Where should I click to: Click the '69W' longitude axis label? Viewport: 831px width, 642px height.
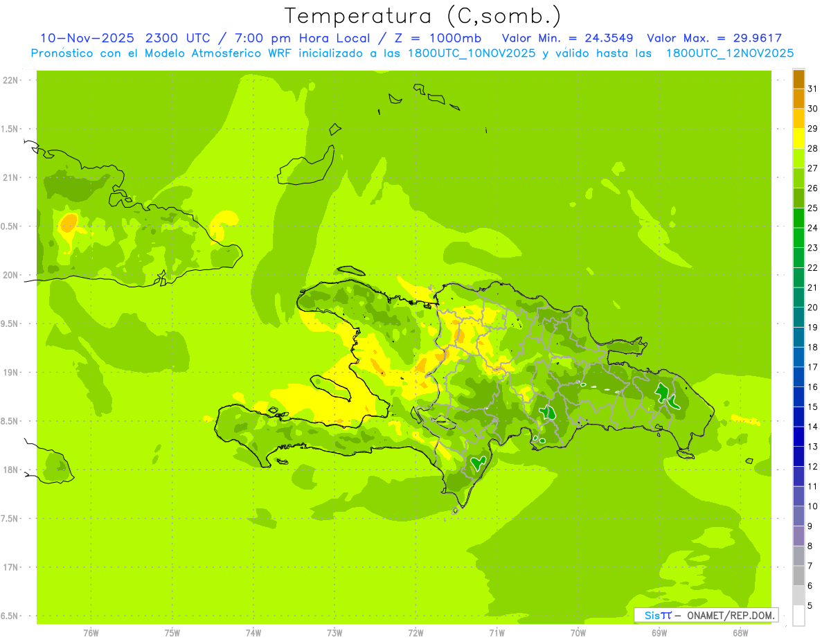659,632
